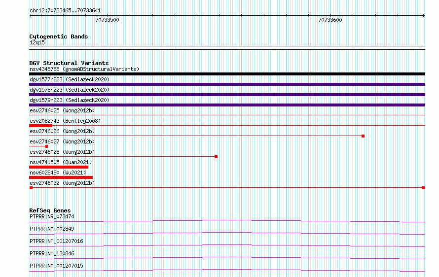The height and width of the screenshot is (277, 439).
Task: Click the chr12:70733465..70733641 coordinate label
Action: click(65, 11)
